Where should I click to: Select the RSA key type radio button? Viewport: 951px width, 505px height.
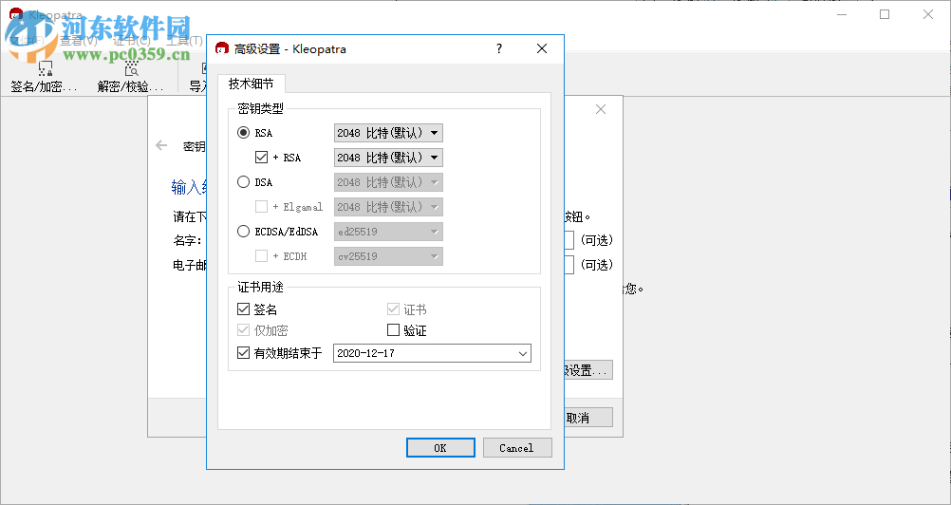click(243, 132)
